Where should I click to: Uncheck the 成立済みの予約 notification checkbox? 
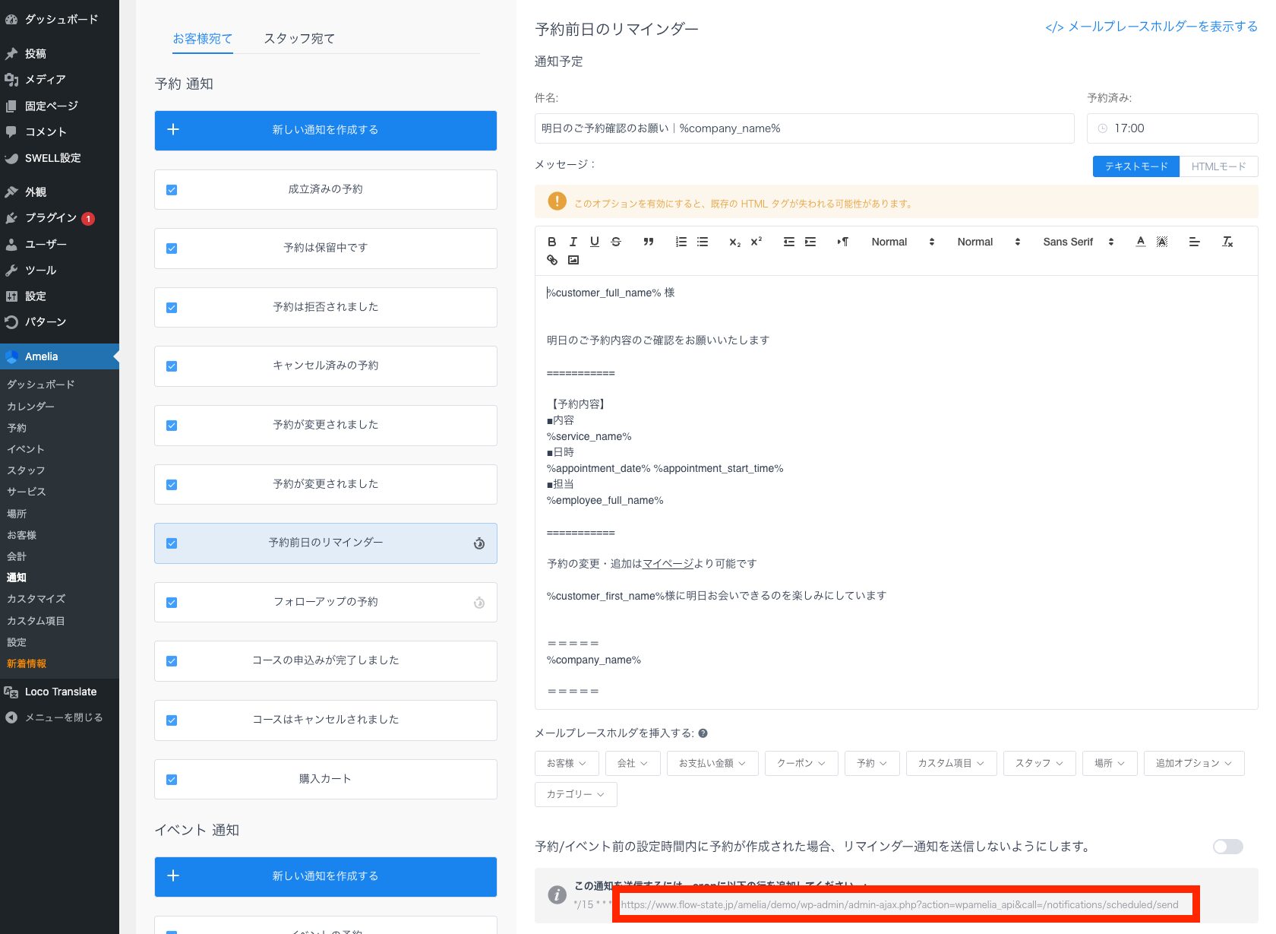172,190
